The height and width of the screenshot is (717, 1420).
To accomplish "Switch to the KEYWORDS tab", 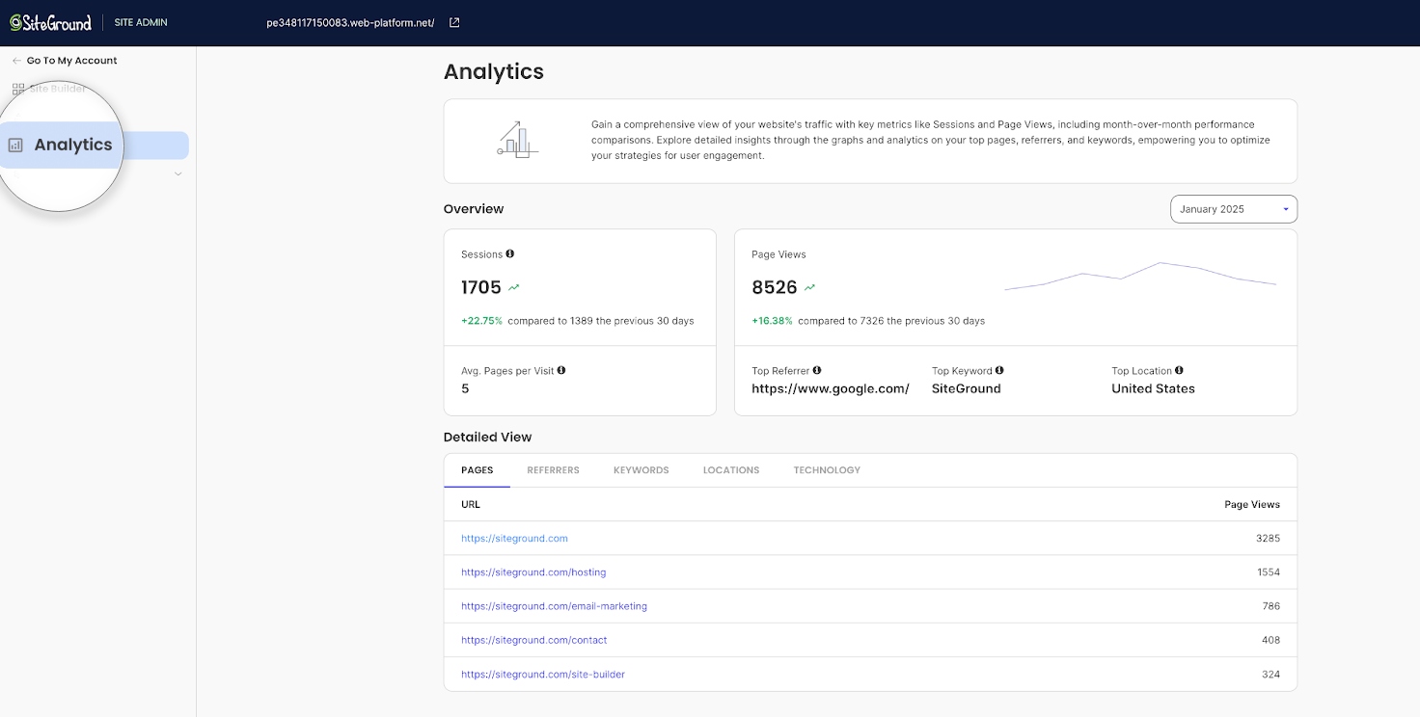I will (641, 470).
